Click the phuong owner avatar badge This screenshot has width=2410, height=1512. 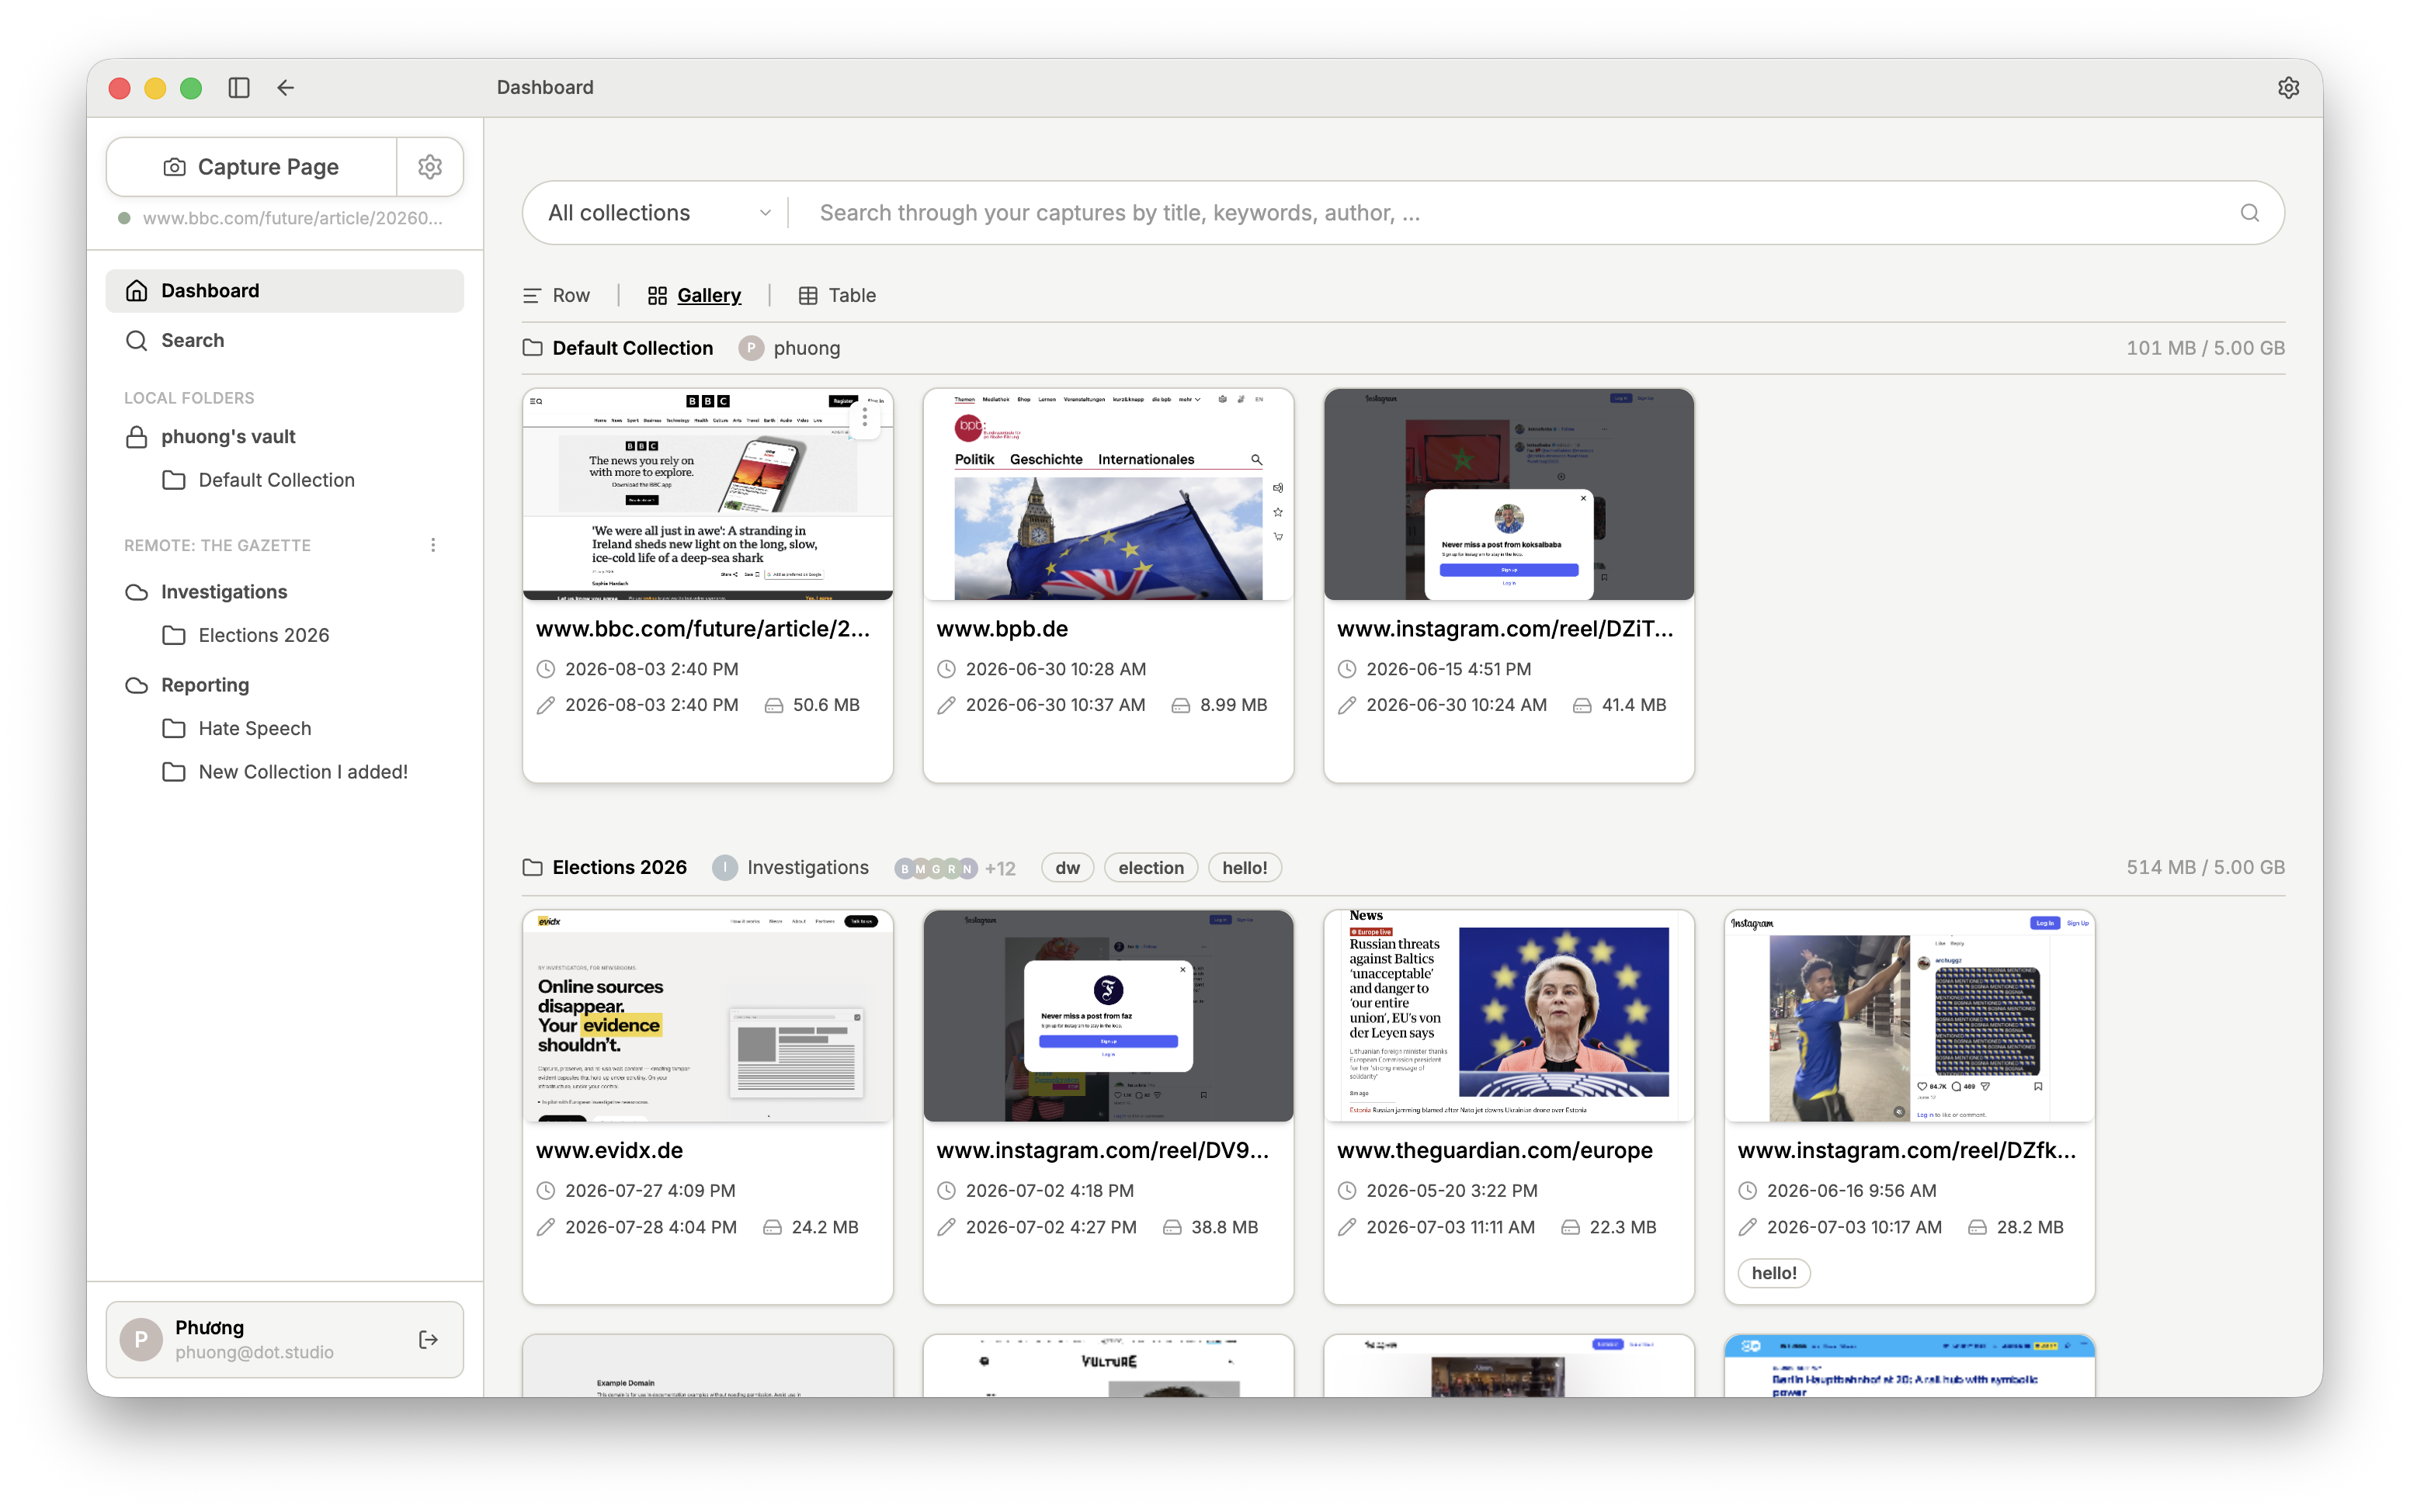[x=751, y=348]
